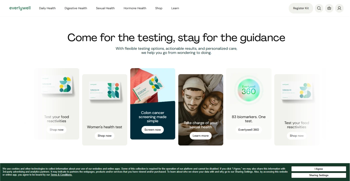
Task: Open the Terms & Conditions link
Action: point(61,175)
